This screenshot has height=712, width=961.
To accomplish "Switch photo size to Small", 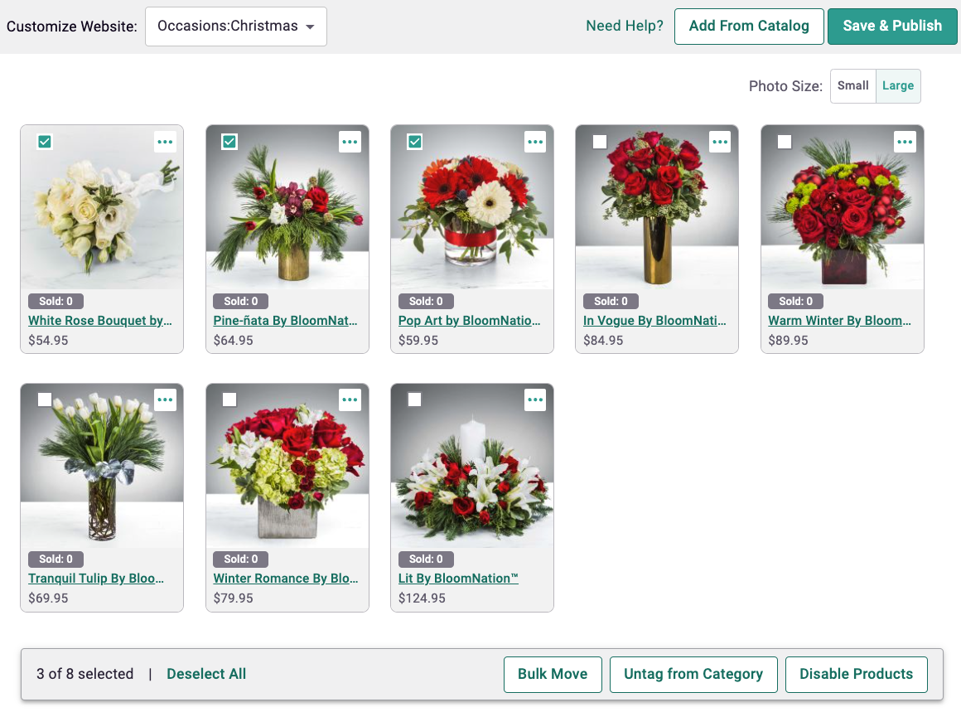I will click(853, 86).
